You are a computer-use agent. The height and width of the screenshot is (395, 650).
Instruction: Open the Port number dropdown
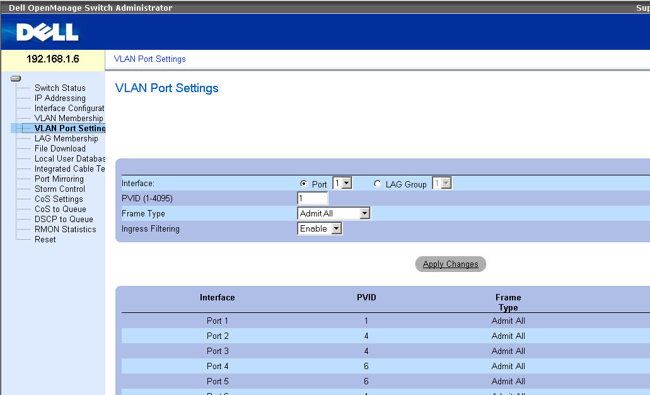click(x=342, y=183)
